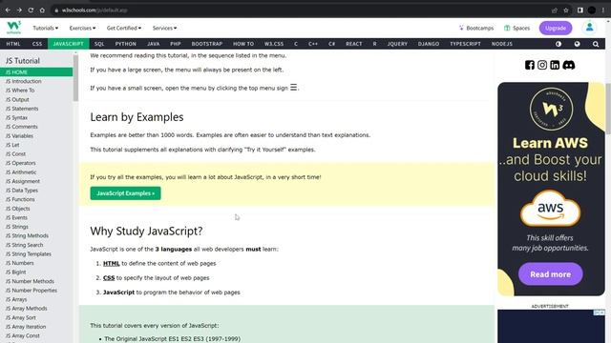This screenshot has height=343, width=611.
Task: Open W3Schools Instagram icon
Action: tap(542, 65)
